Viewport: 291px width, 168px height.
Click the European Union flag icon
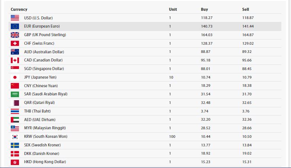(15, 26)
